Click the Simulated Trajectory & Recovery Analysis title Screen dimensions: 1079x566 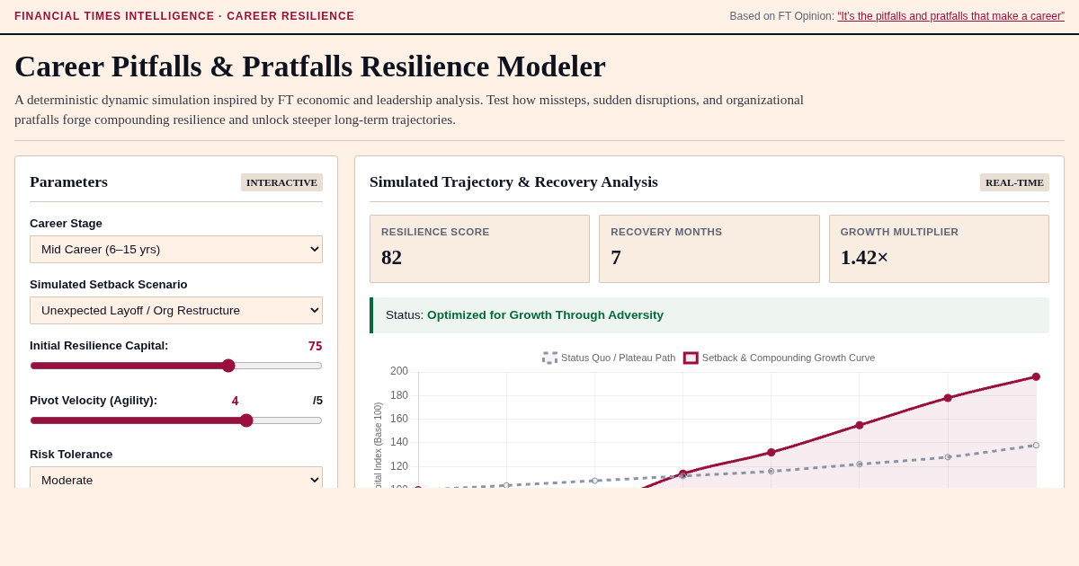(x=513, y=182)
